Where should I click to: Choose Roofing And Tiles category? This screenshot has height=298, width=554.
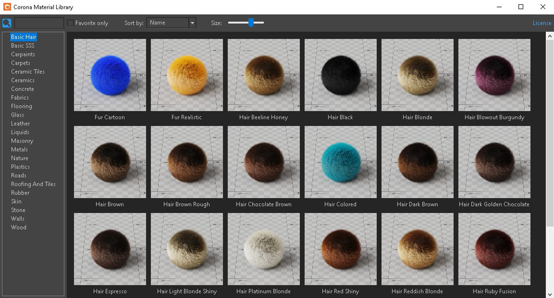click(x=33, y=184)
